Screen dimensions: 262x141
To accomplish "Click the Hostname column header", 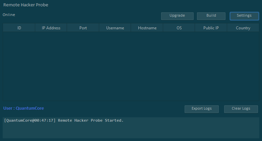I will (x=147, y=28).
